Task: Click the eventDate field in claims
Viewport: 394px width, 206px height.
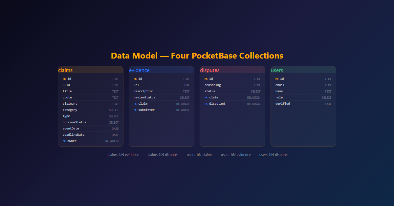Action: pos(91,129)
